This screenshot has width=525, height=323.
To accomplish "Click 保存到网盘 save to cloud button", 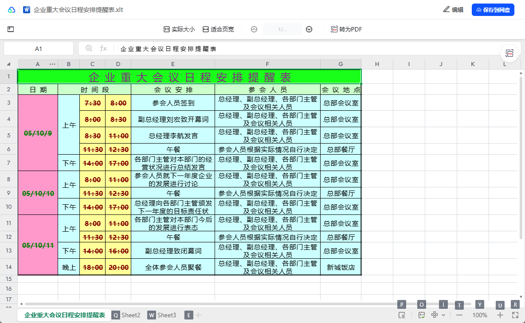I will click(493, 10).
